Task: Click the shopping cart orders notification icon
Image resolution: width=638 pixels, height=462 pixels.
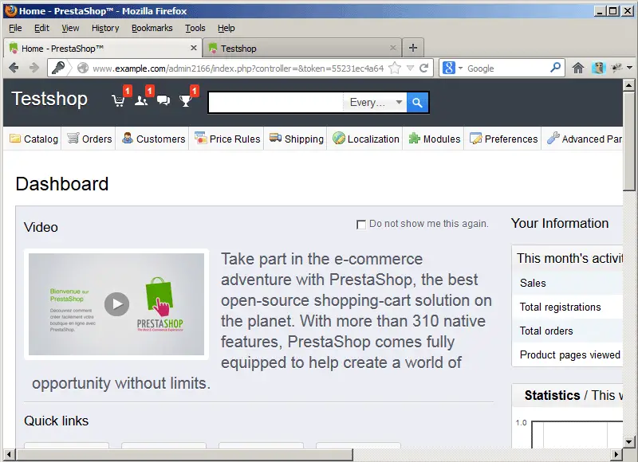Action: [x=119, y=101]
